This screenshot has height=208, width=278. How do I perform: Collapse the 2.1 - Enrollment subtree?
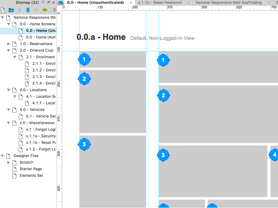click(14, 57)
